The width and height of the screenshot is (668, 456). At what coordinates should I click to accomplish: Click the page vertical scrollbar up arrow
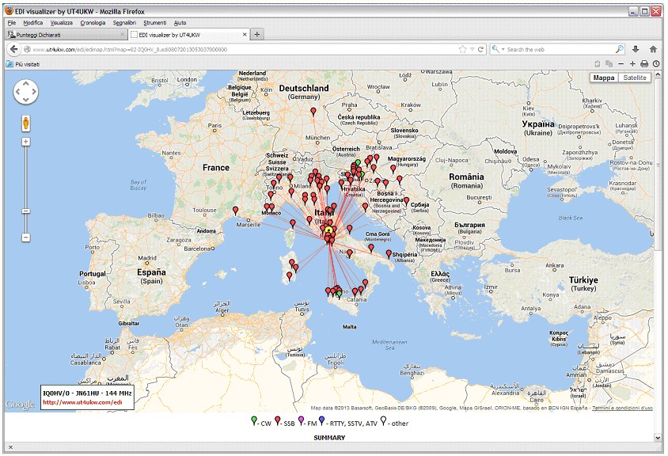(x=659, y=74)
